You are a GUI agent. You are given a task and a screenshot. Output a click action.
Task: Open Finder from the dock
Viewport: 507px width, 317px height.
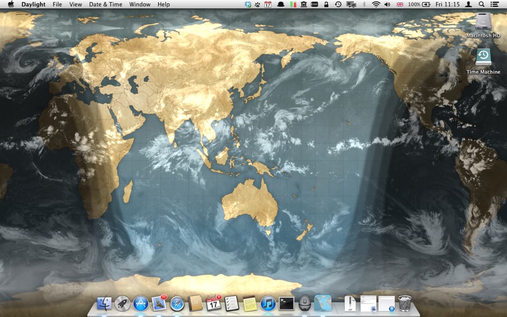pyautogui.click(x=104, y=304)
